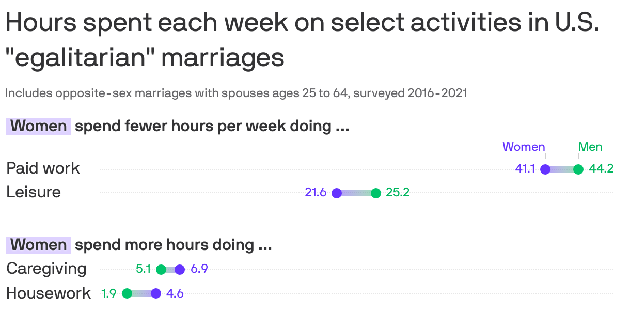Click the purple Women dot on Paid work
630x312 pixels.
tap(545, 169)
